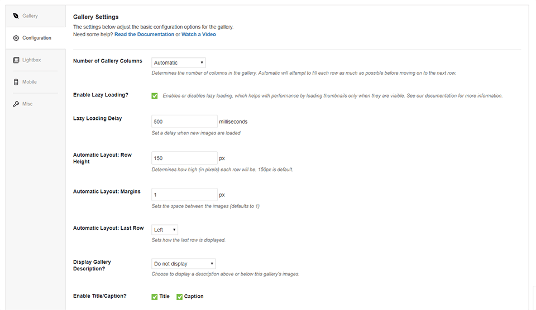Viewport: 536px width, 310px height.
Task: Click the Watch a Video link
Action: [199, 35]
